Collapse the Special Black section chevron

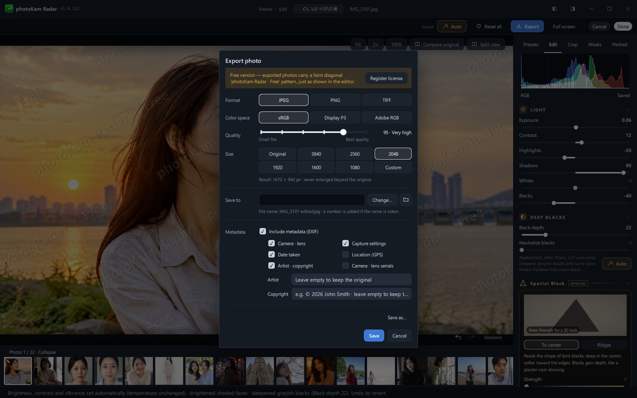tap(629, 283)
